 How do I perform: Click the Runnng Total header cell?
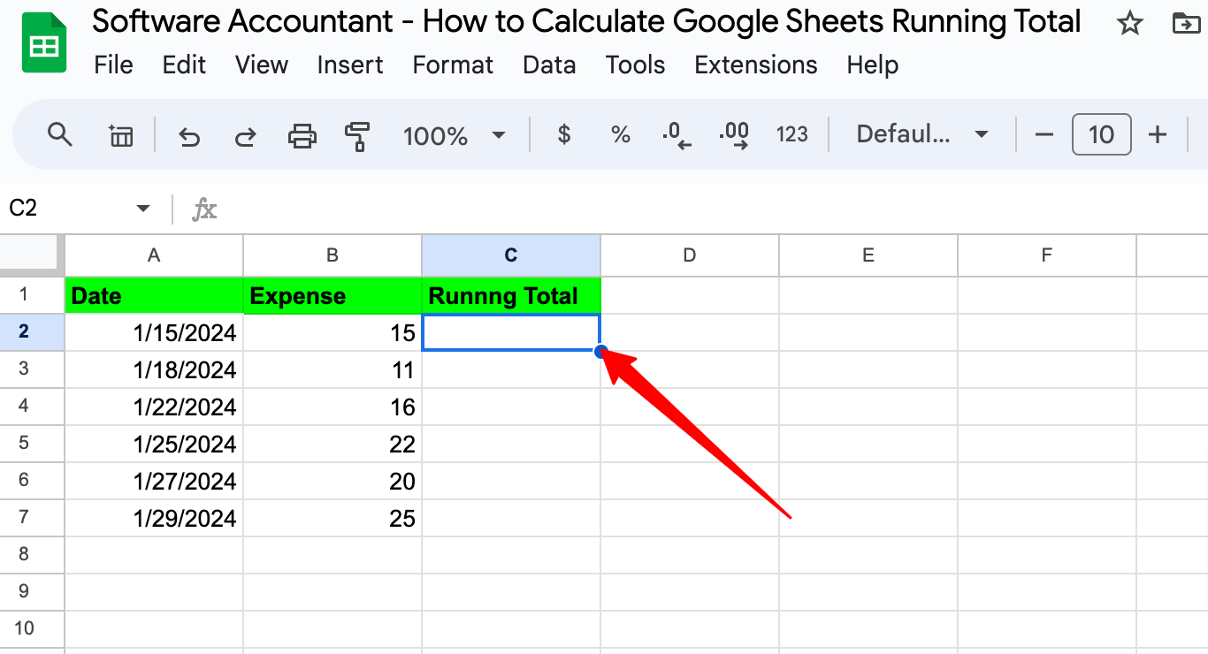pos(511,295)
